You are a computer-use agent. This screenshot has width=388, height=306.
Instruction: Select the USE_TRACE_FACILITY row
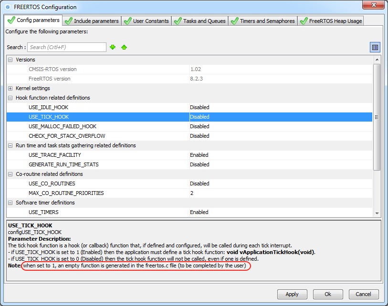tap(189, 155)
